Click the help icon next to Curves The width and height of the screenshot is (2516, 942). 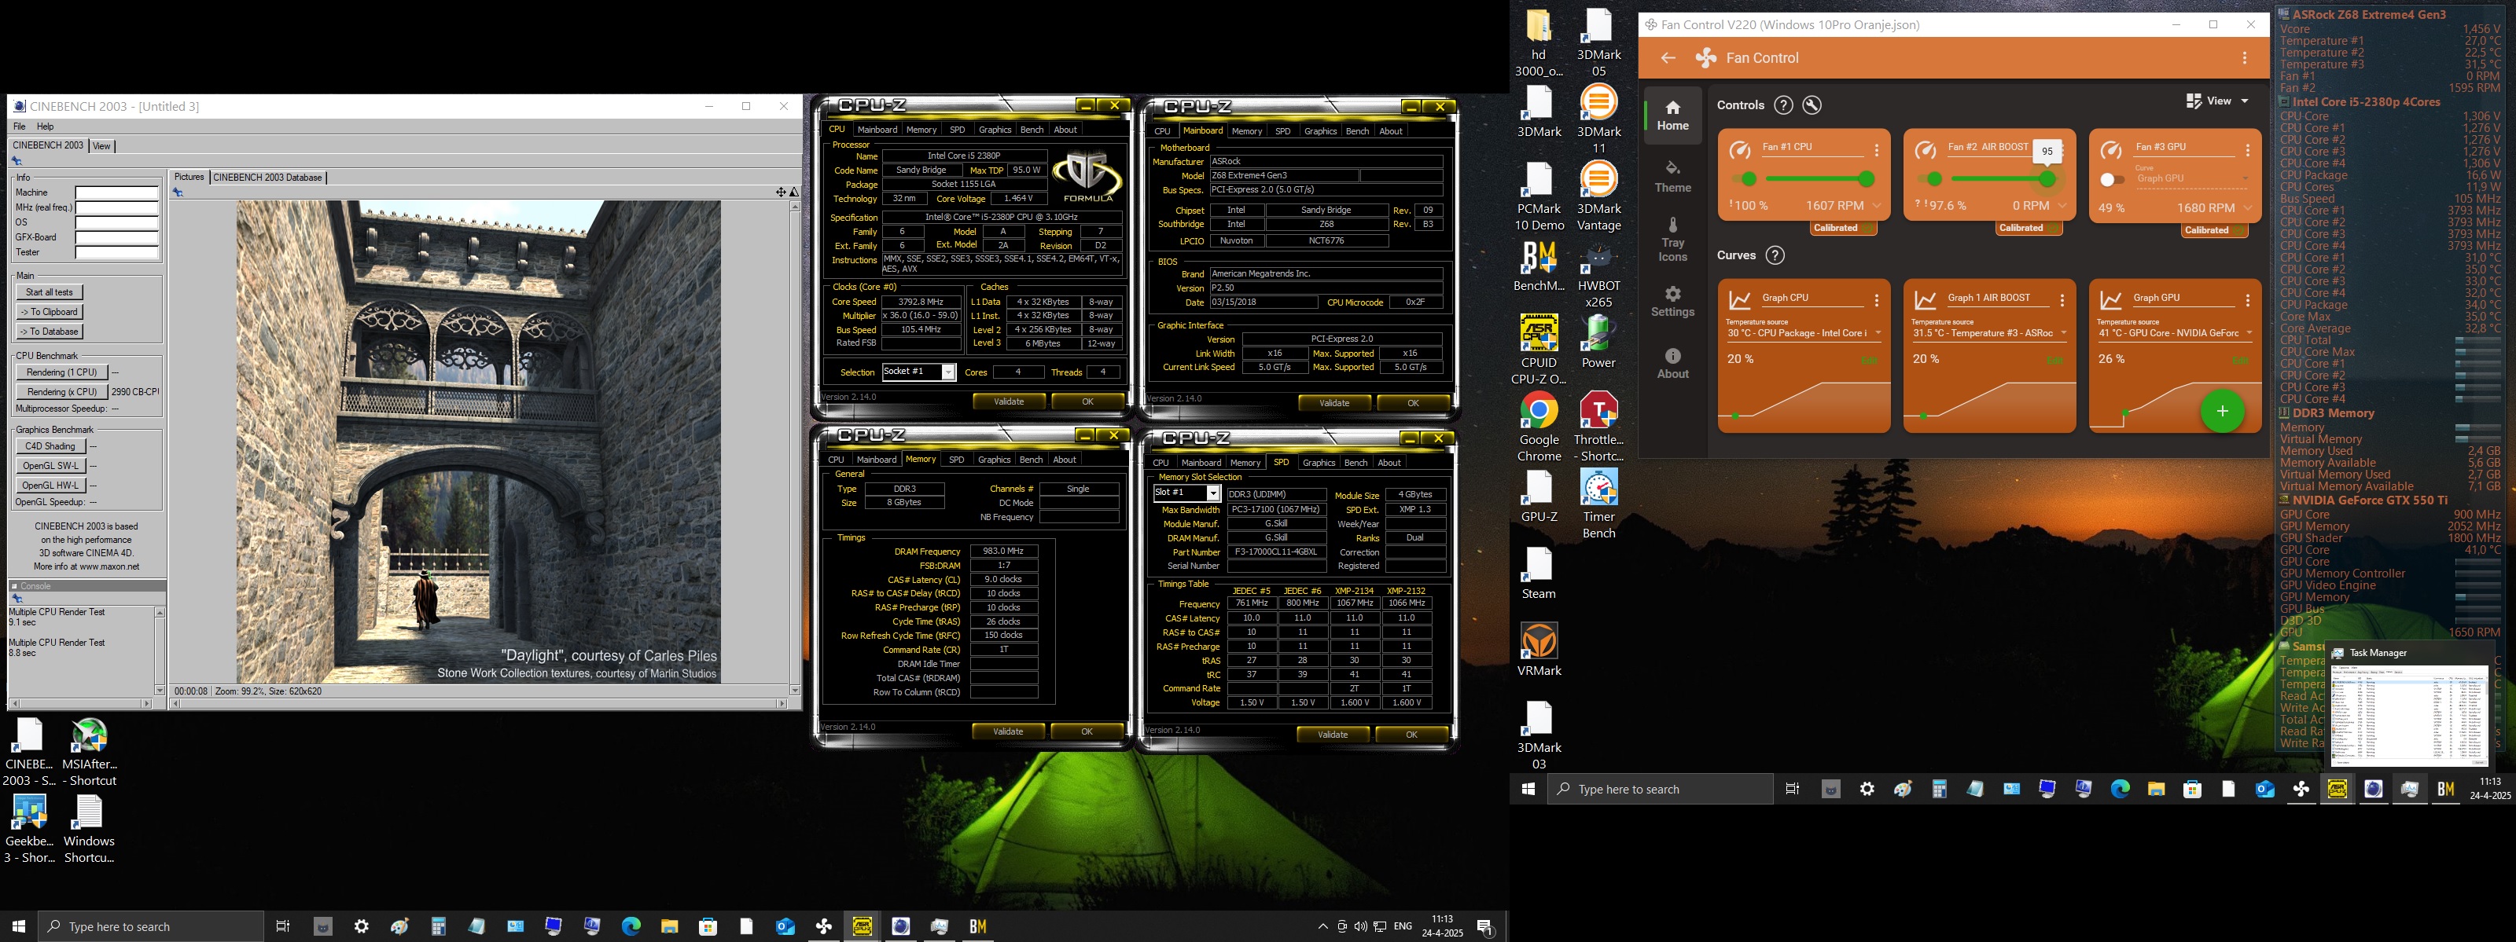pyautogui.click(x=1775, y=256)
